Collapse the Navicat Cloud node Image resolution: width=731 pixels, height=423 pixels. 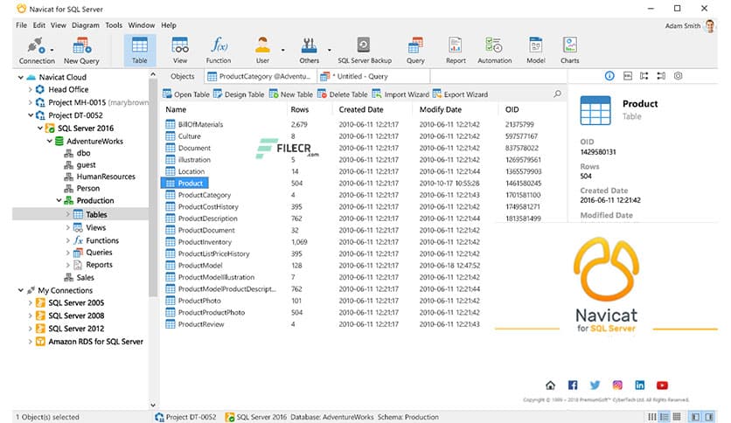click(20, 77)
